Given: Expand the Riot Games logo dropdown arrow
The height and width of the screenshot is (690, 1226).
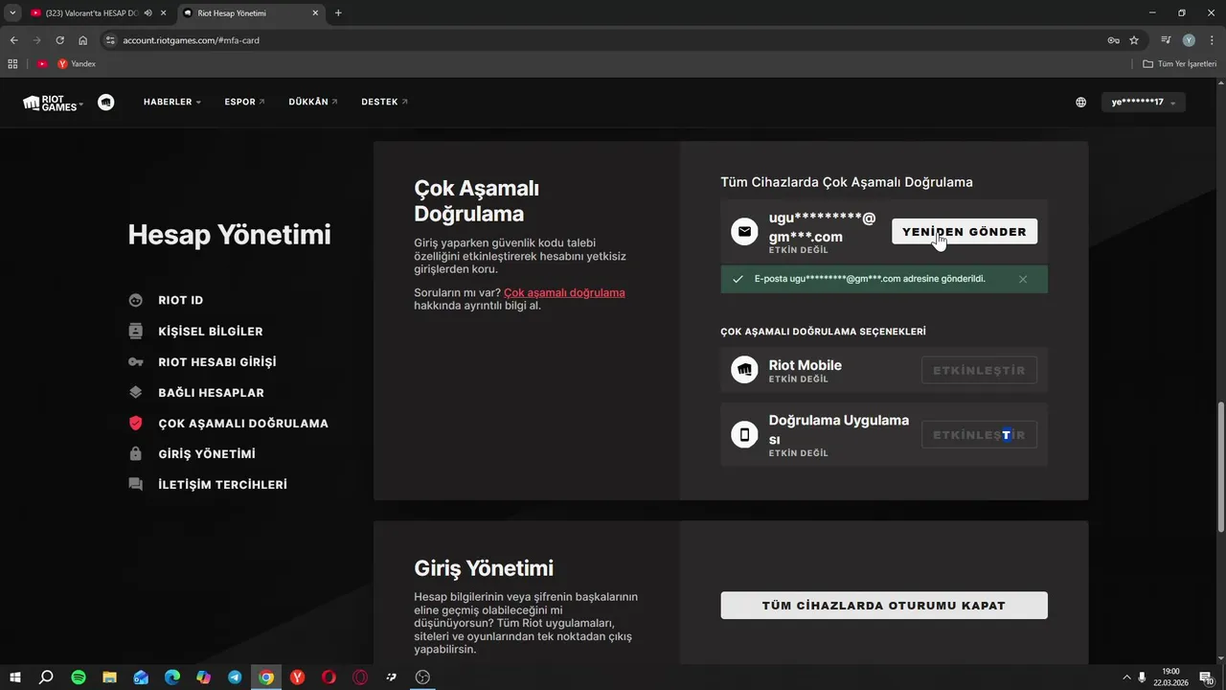Looking at the screenshot, I should 81,103.
